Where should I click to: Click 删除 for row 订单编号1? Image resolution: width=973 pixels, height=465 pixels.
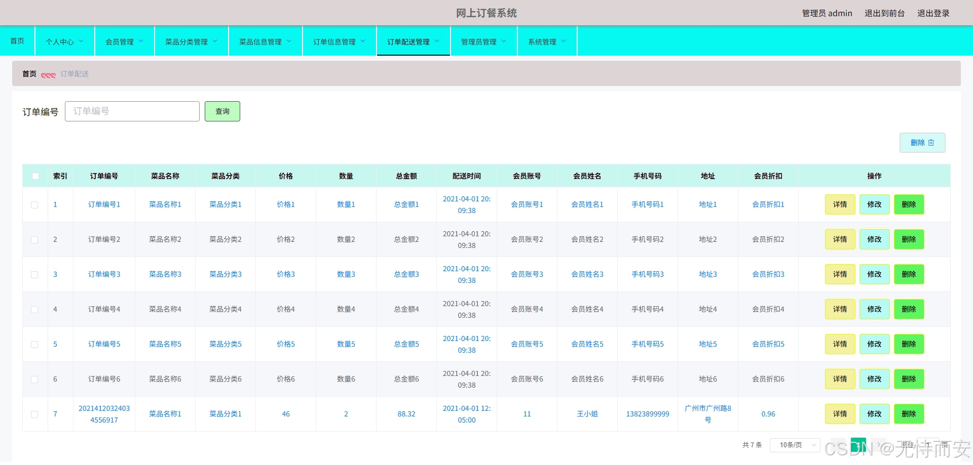909,204
